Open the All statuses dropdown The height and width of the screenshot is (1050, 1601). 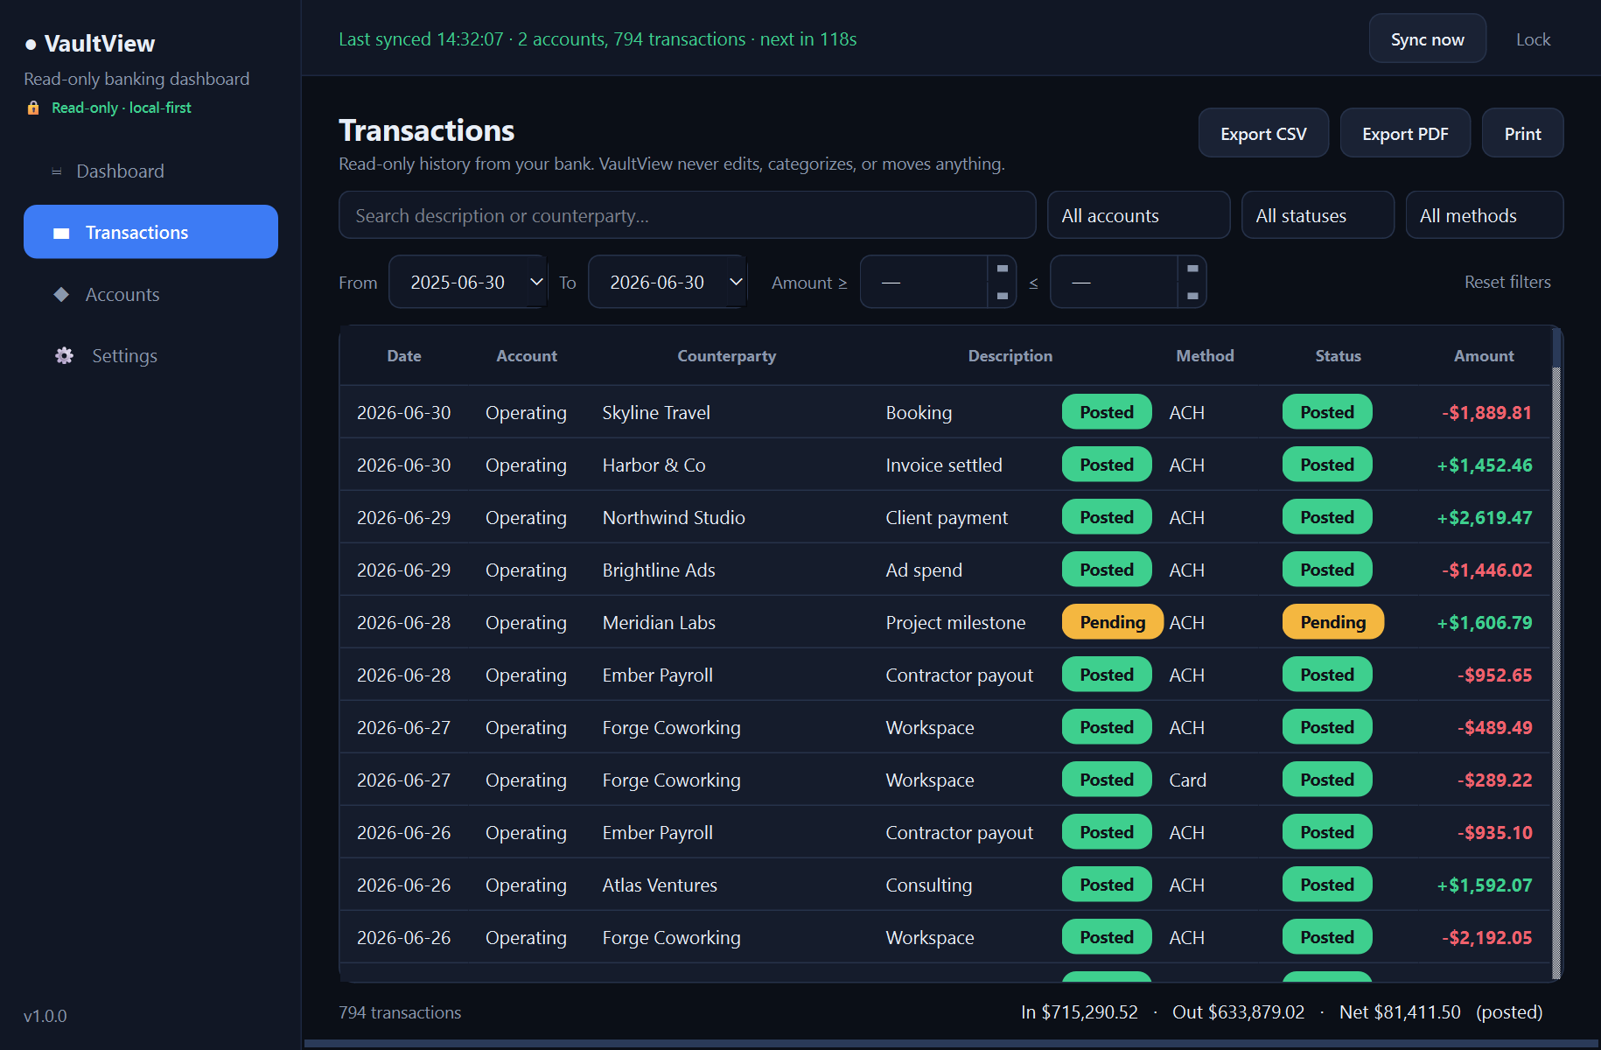coord(1318,215)
